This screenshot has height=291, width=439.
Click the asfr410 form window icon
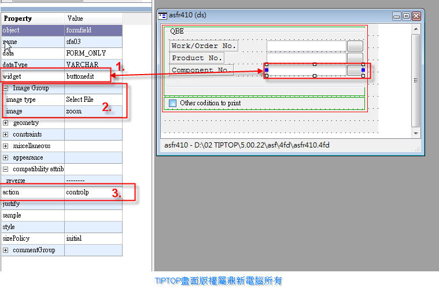(163, 16)
